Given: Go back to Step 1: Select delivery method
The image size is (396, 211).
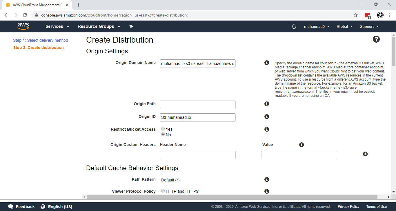Looking at the screenshot, I should [40, 40].
